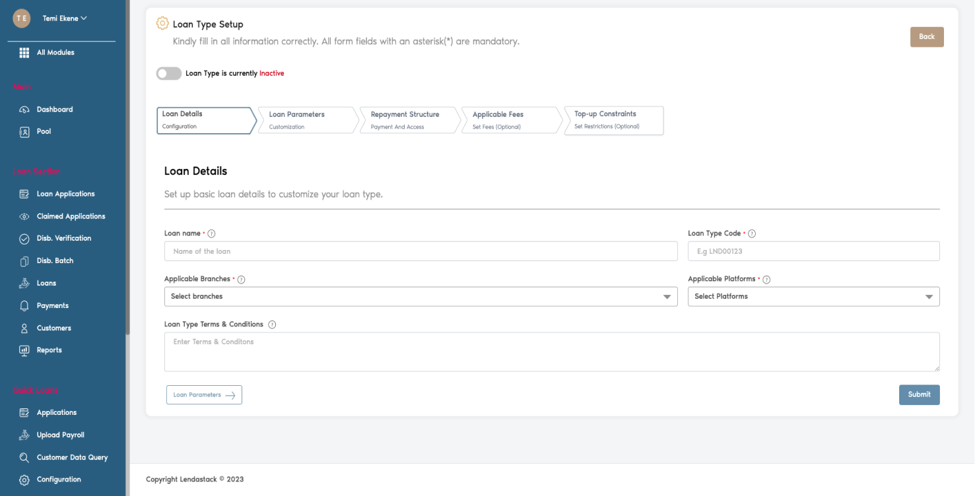Proceed to Loan Parameters via arrow button
The height and width of the screenshot is (496, 975).
204,394
